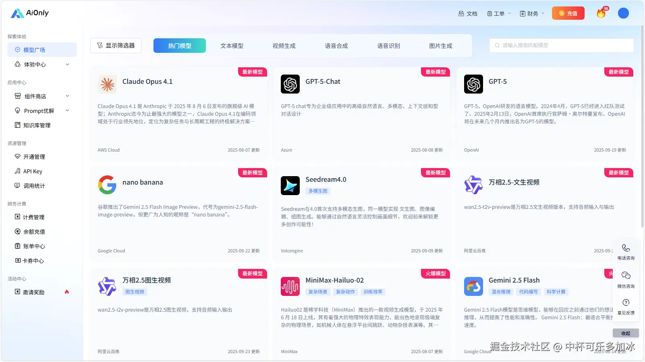
Task: Click the 组件商店 store icon
Action: (18, 96)
